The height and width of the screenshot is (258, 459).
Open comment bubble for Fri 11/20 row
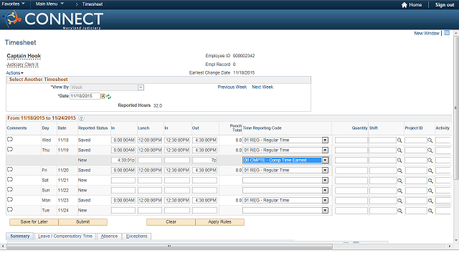click(10, 169)
